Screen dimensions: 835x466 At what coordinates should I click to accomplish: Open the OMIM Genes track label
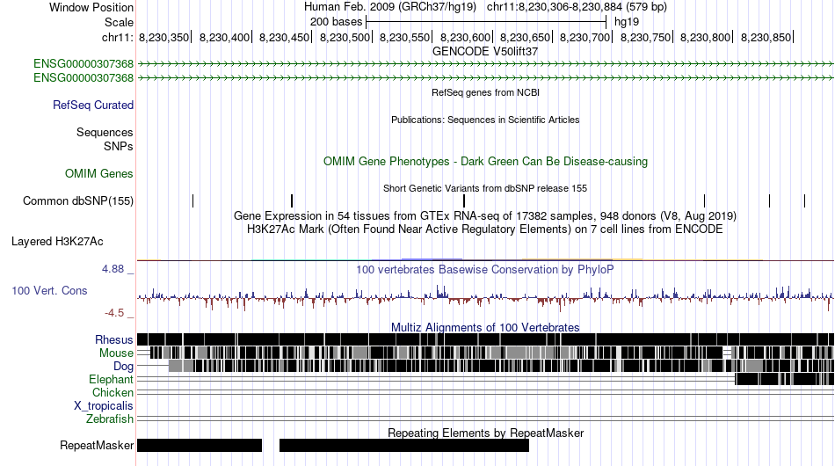click(99, 173)
